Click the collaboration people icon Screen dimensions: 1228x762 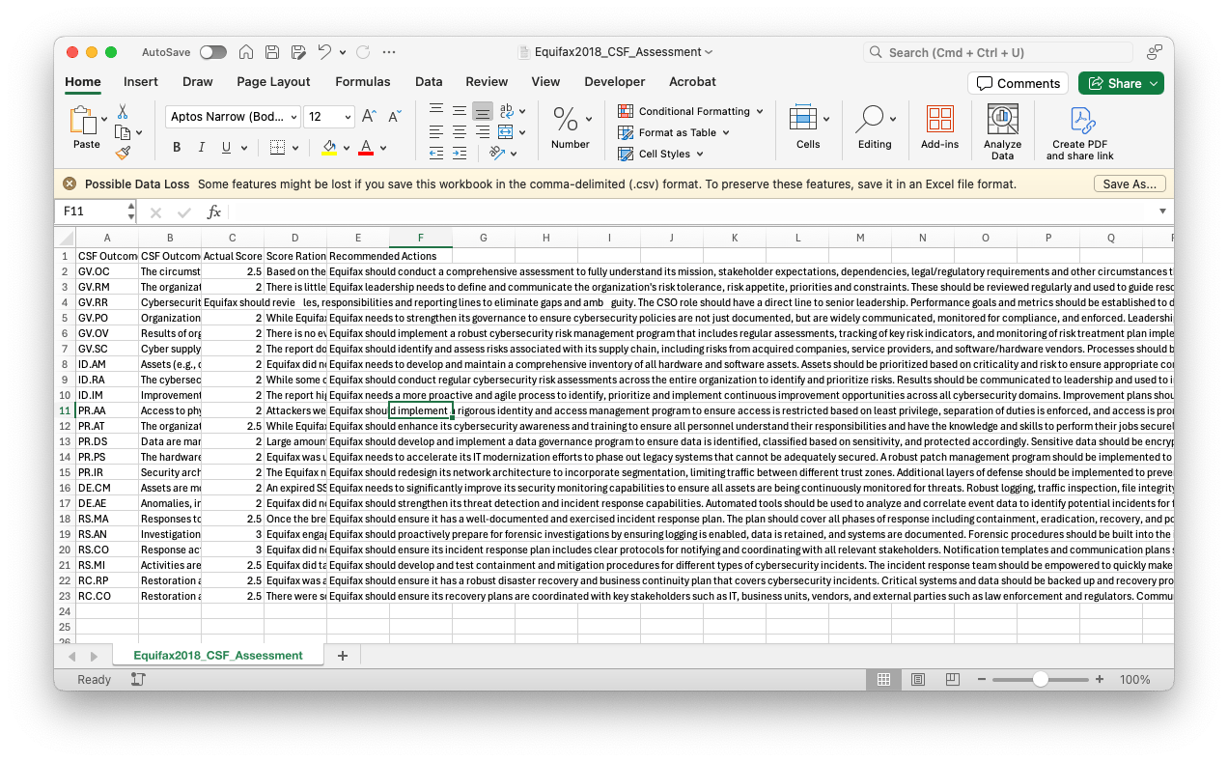[x=1155, y=52]
